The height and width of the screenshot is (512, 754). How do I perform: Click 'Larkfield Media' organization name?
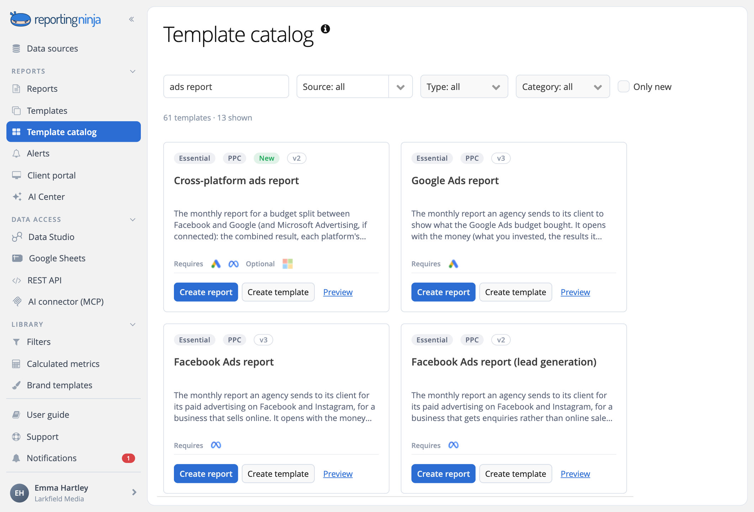(x=59, y=498)
